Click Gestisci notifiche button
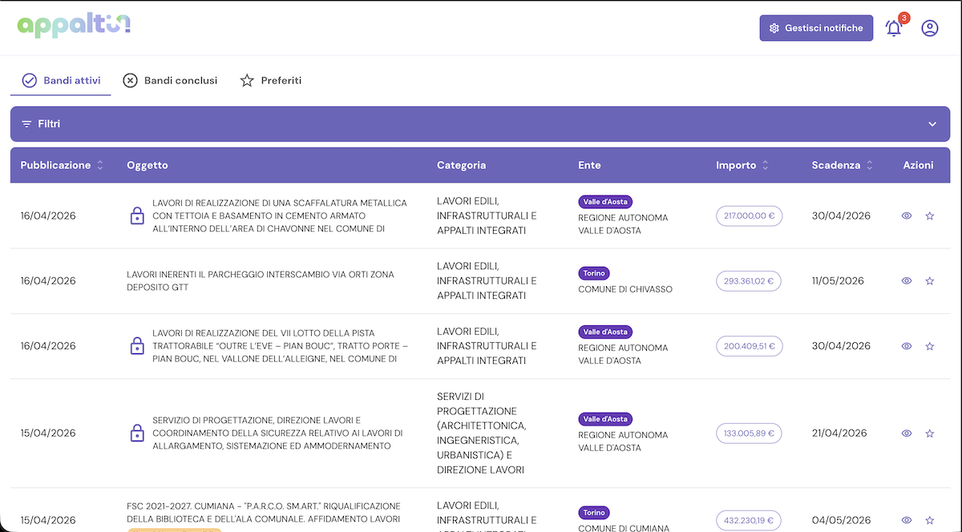 click(816, 28)
